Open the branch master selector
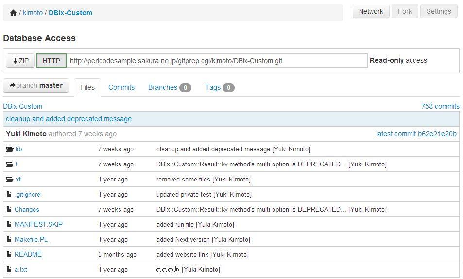This screenshot has height=279, width=463. 36,85
